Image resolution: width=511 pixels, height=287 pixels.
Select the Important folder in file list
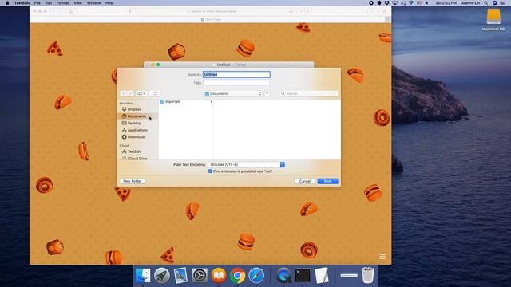pos(172,102)
